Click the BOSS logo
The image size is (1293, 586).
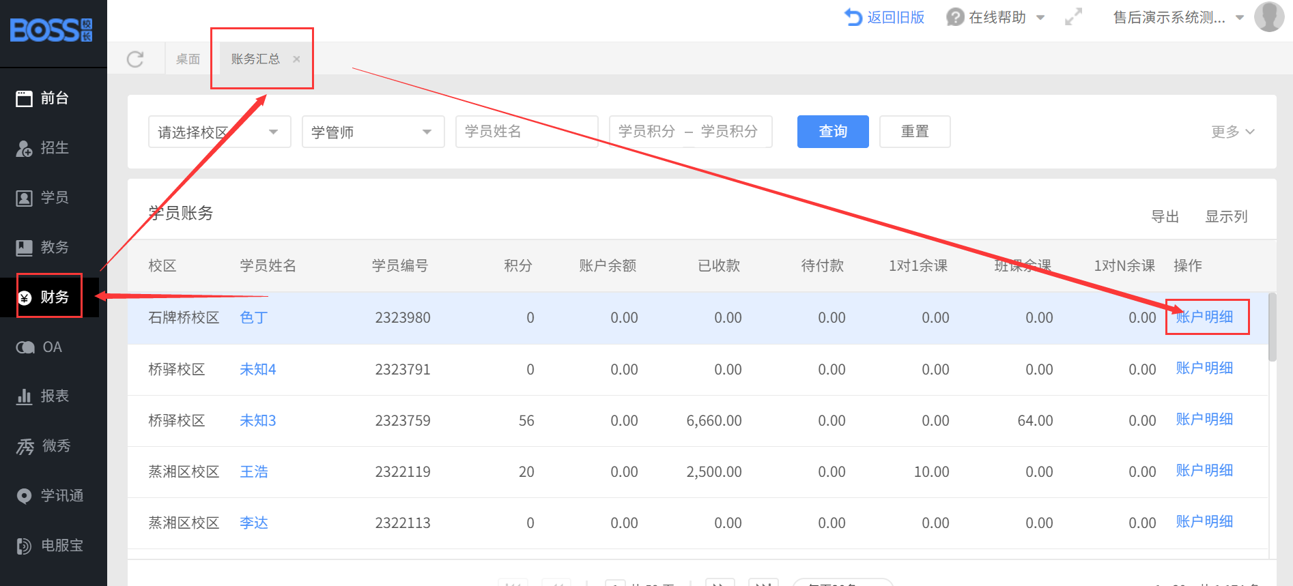(51, 31)
